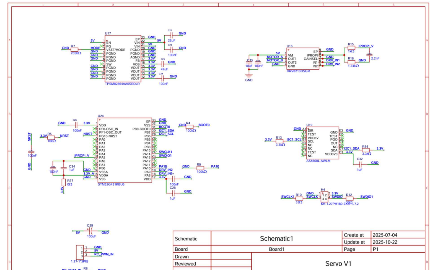
Task: Click the C34 capacitor designator
Action: [x=72, y=166]
